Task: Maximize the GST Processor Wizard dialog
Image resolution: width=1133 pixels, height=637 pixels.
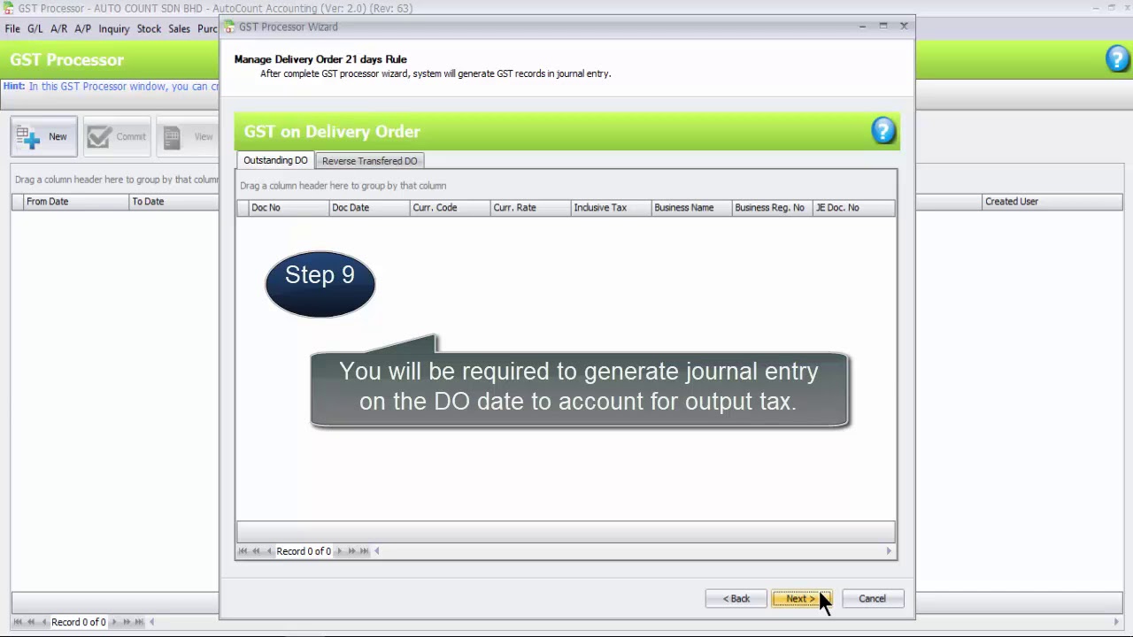Action: tap(883, 27)
